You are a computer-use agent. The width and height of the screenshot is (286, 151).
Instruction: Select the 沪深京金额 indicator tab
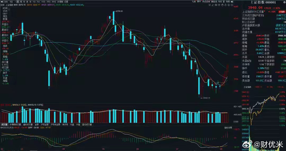coord(55,125)
